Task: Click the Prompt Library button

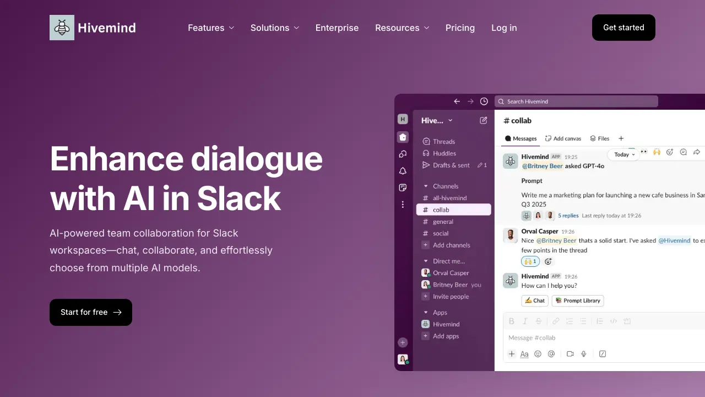Action: (x=578, y=301)
